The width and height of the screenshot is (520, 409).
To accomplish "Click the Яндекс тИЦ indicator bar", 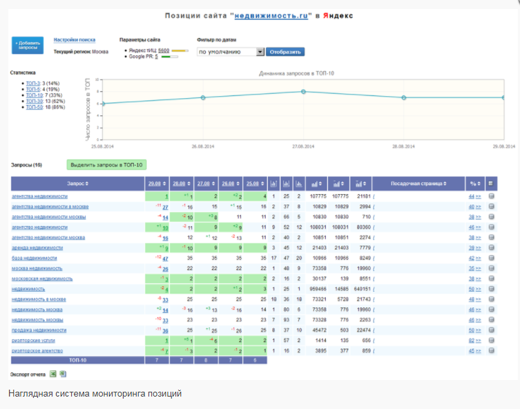I will [x=180, y=50].
